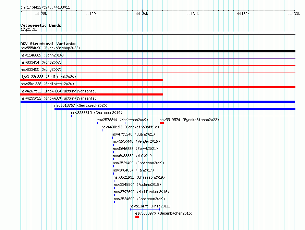Open nsv4253022 (gnomADStructuralVariants) label

59,98
